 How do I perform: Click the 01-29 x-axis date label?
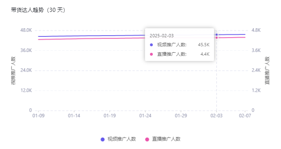click(181, 116)
